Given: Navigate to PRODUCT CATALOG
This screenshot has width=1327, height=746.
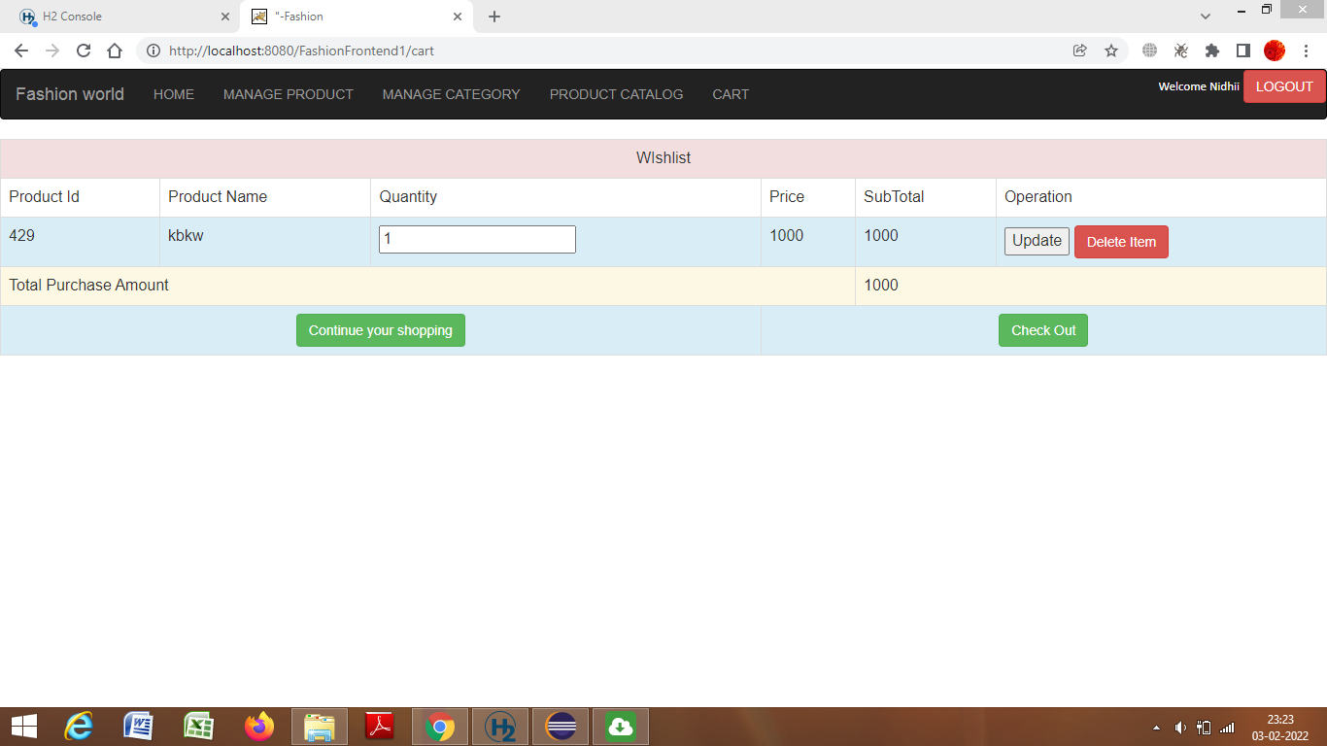Looking at the screenshot, I should click(616, 94).
